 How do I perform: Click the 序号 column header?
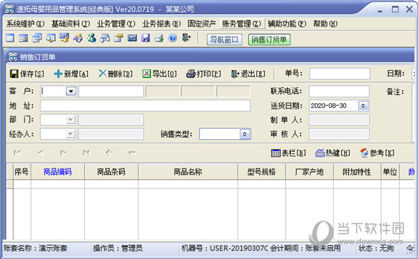22,171
